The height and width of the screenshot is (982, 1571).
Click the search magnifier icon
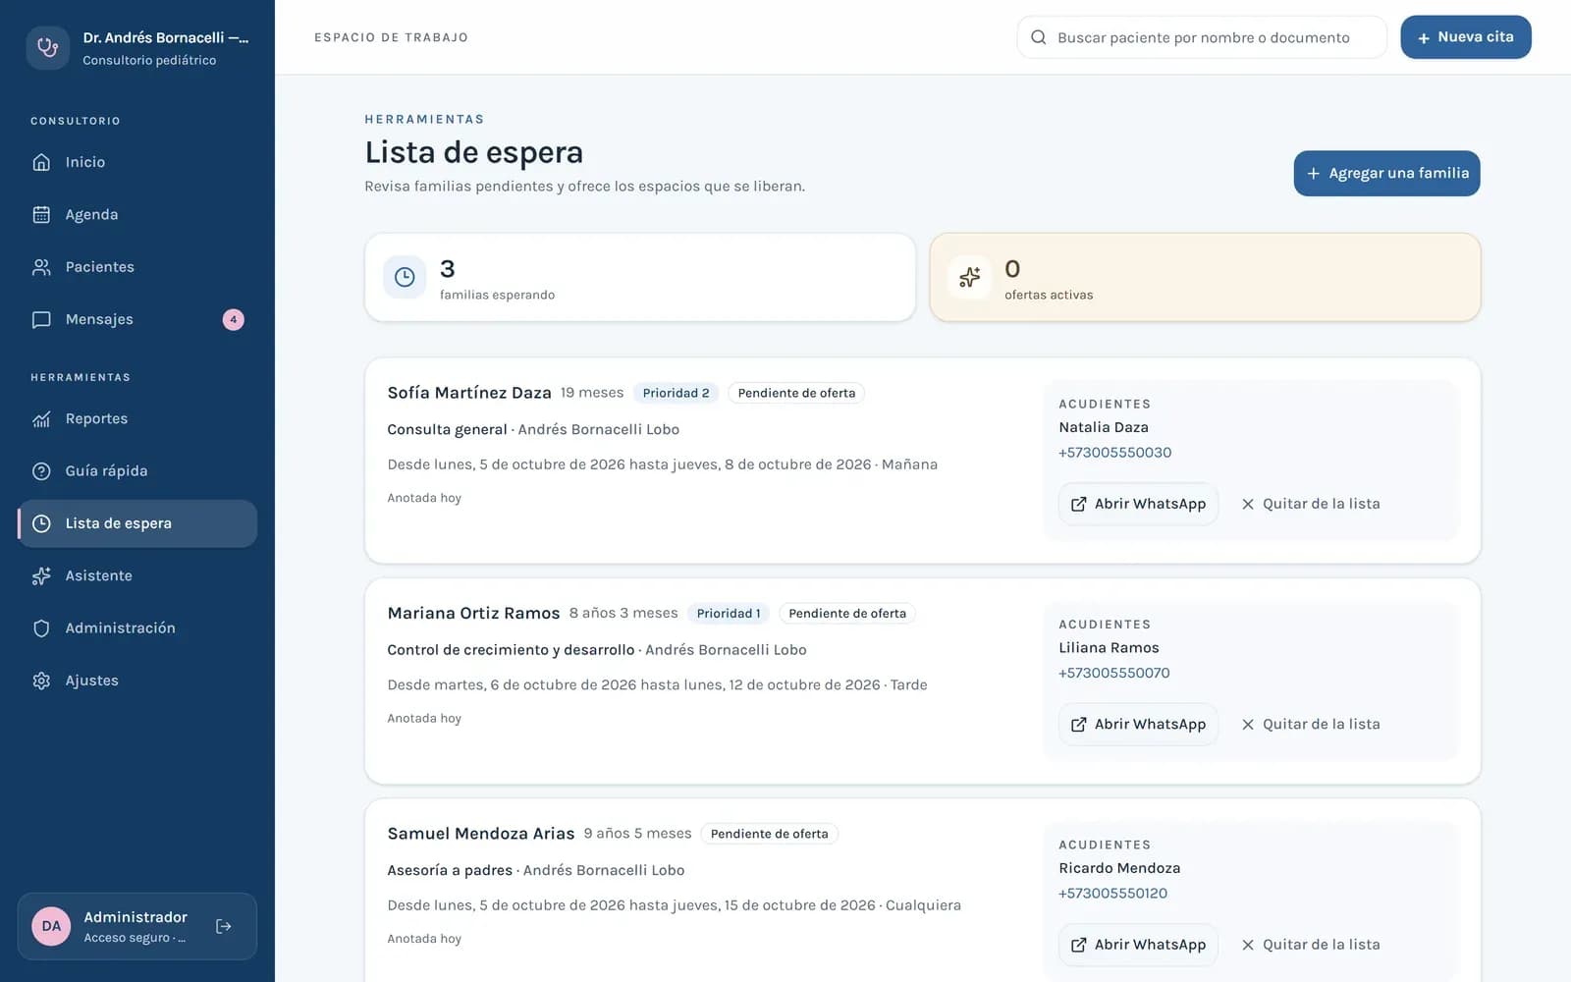(1038, 37)
